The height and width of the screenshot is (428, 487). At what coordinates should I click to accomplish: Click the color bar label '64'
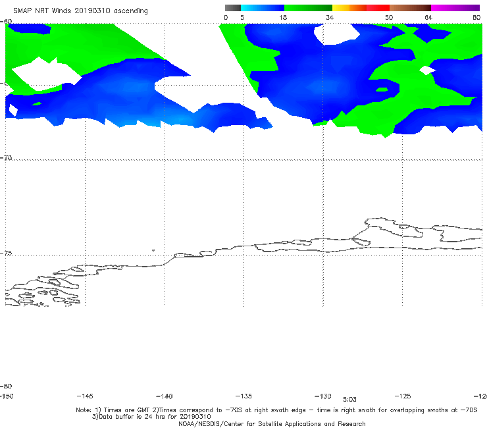428,17
